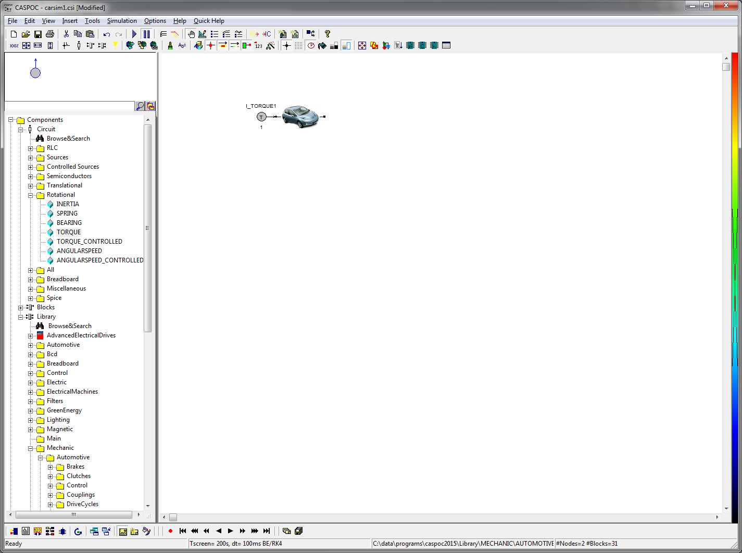Screen dimensions: 742x553
Task: Expand the ElectricalMachines folder
Action: [31, 392]
